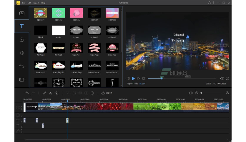Open the three-dot more options menu
Viewport: 246px width, 142px height.
pyautogui.click(x=214, y=3)
